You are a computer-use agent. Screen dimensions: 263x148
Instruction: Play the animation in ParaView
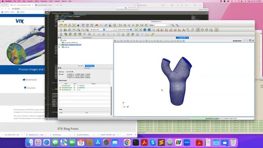click(133, 25)
